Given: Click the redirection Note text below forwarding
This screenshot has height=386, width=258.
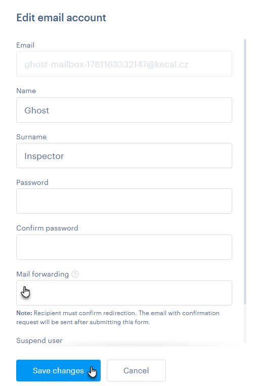Looking at the screenshot, I should click(118, 318).
